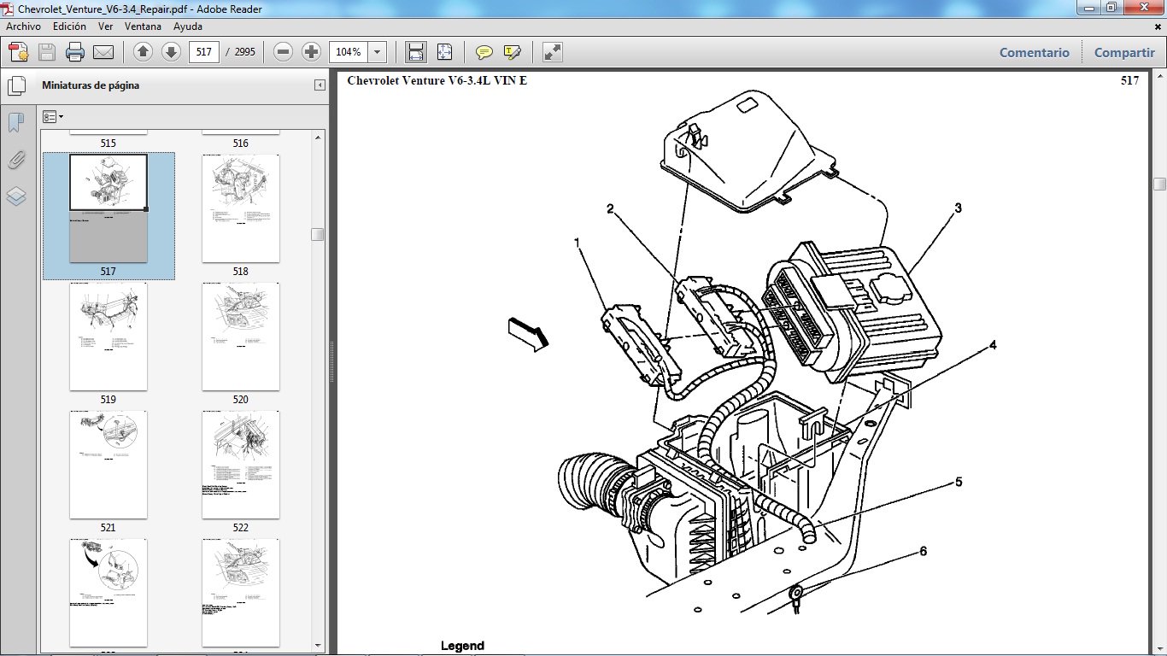Image resolution: width=1167 pixels, height=656 pixels.
Task: Select page 518 thumbnail
Action: pos(241,208)
